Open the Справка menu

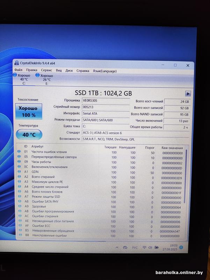[83, 71]
